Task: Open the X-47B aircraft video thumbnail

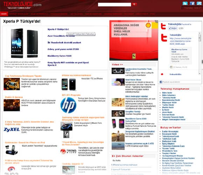Action: pos(118,146)
